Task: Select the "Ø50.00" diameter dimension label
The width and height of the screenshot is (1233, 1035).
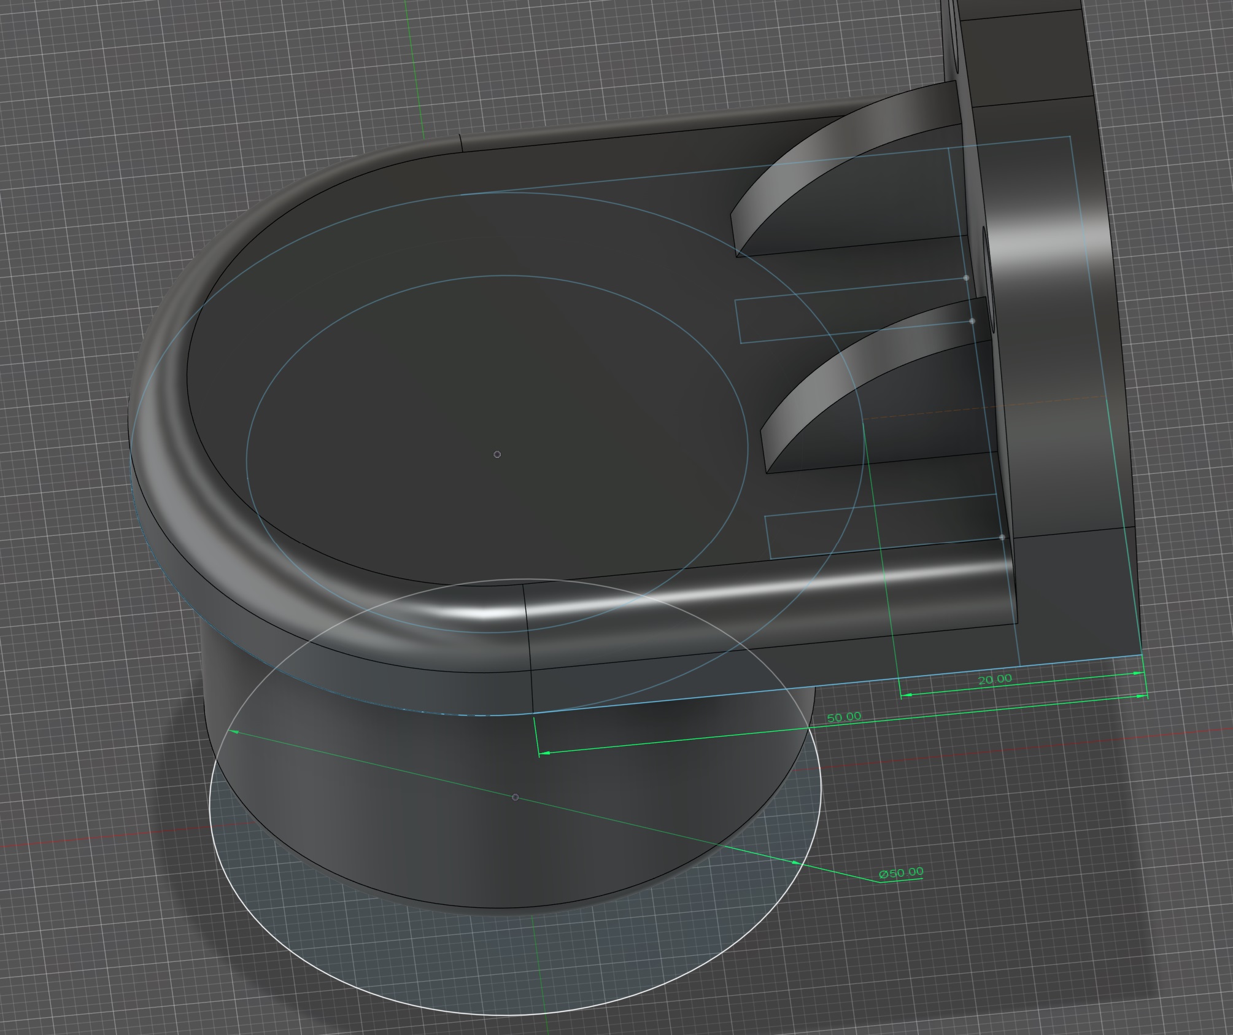Action: pos(901,872)
